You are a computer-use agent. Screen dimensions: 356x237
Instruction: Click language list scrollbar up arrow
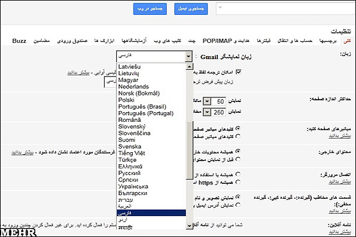(x=189, y=67)
